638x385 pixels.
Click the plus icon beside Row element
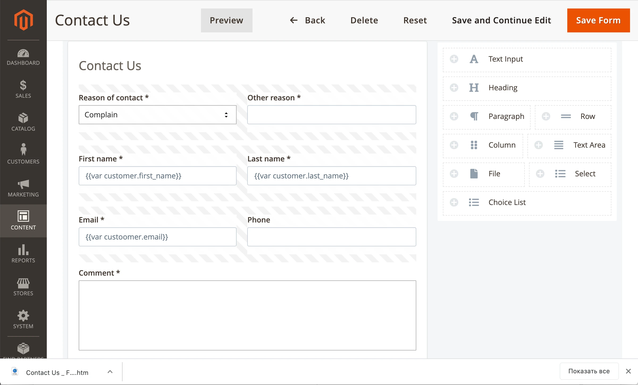(x=546, y=116)
